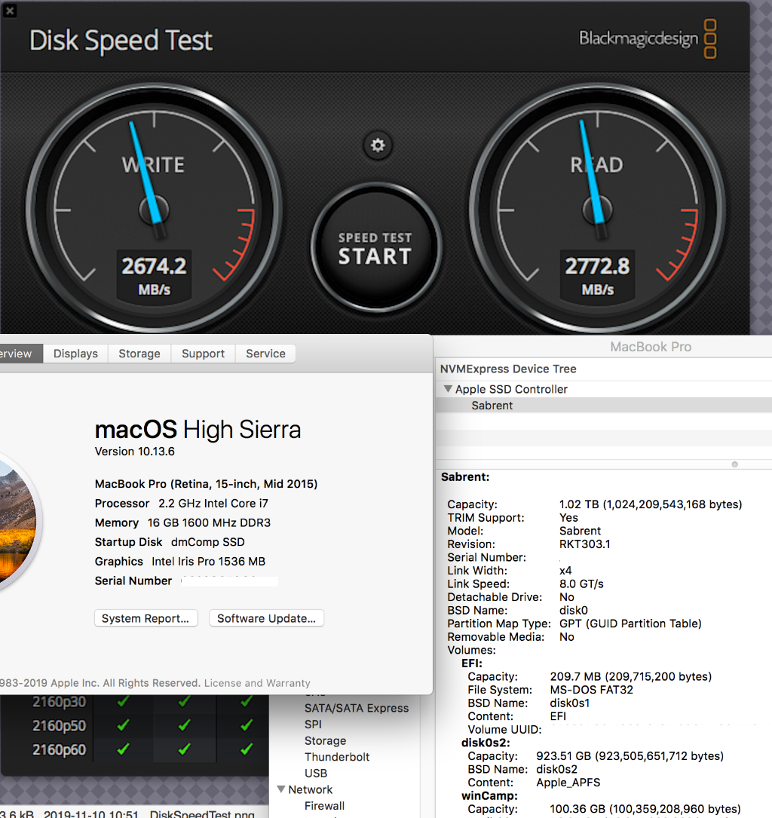Switch to the Displays tab
This screenshot has height=818, width=772.
[75, 354]
